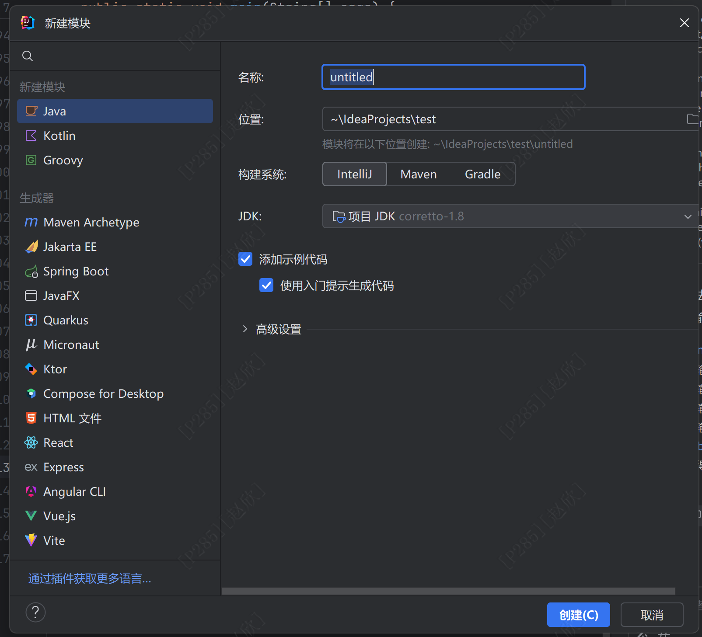Close the 新建模块 dialog
The image size is (702, 637).
(685, 23)
